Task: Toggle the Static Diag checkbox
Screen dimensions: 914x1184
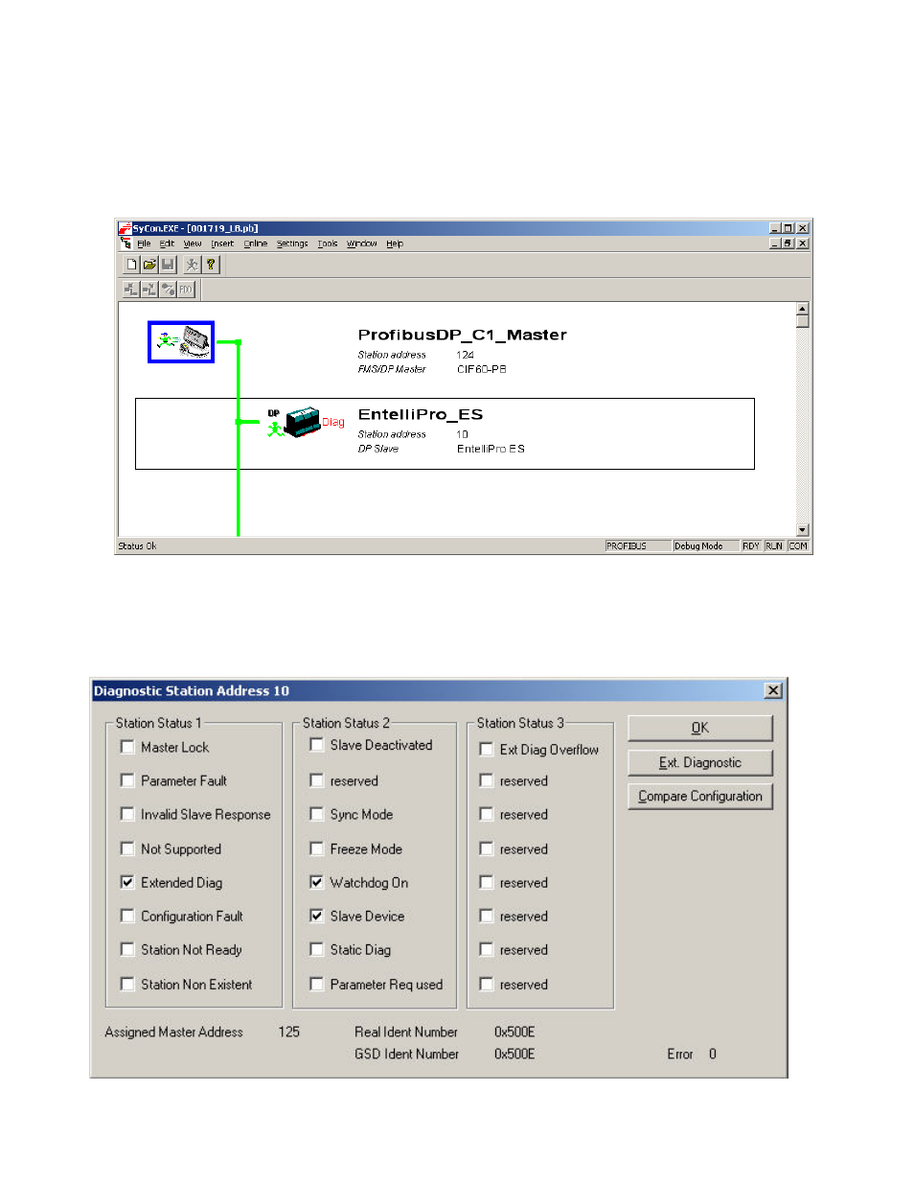Action: 316,949
